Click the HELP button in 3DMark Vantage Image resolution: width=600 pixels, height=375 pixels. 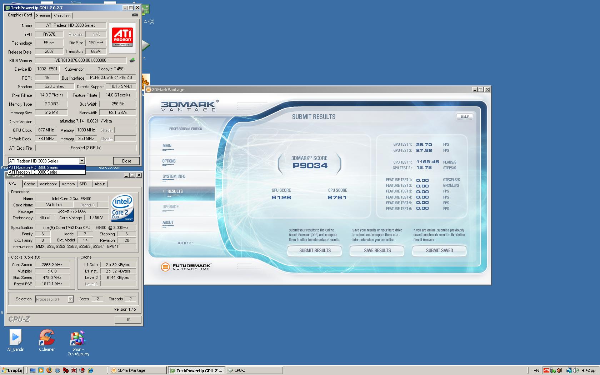[465, 117]
